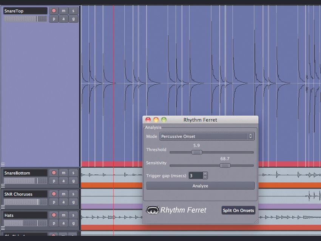Open the SNR Choruses group button
321x241 pixels.
(73, 202)
